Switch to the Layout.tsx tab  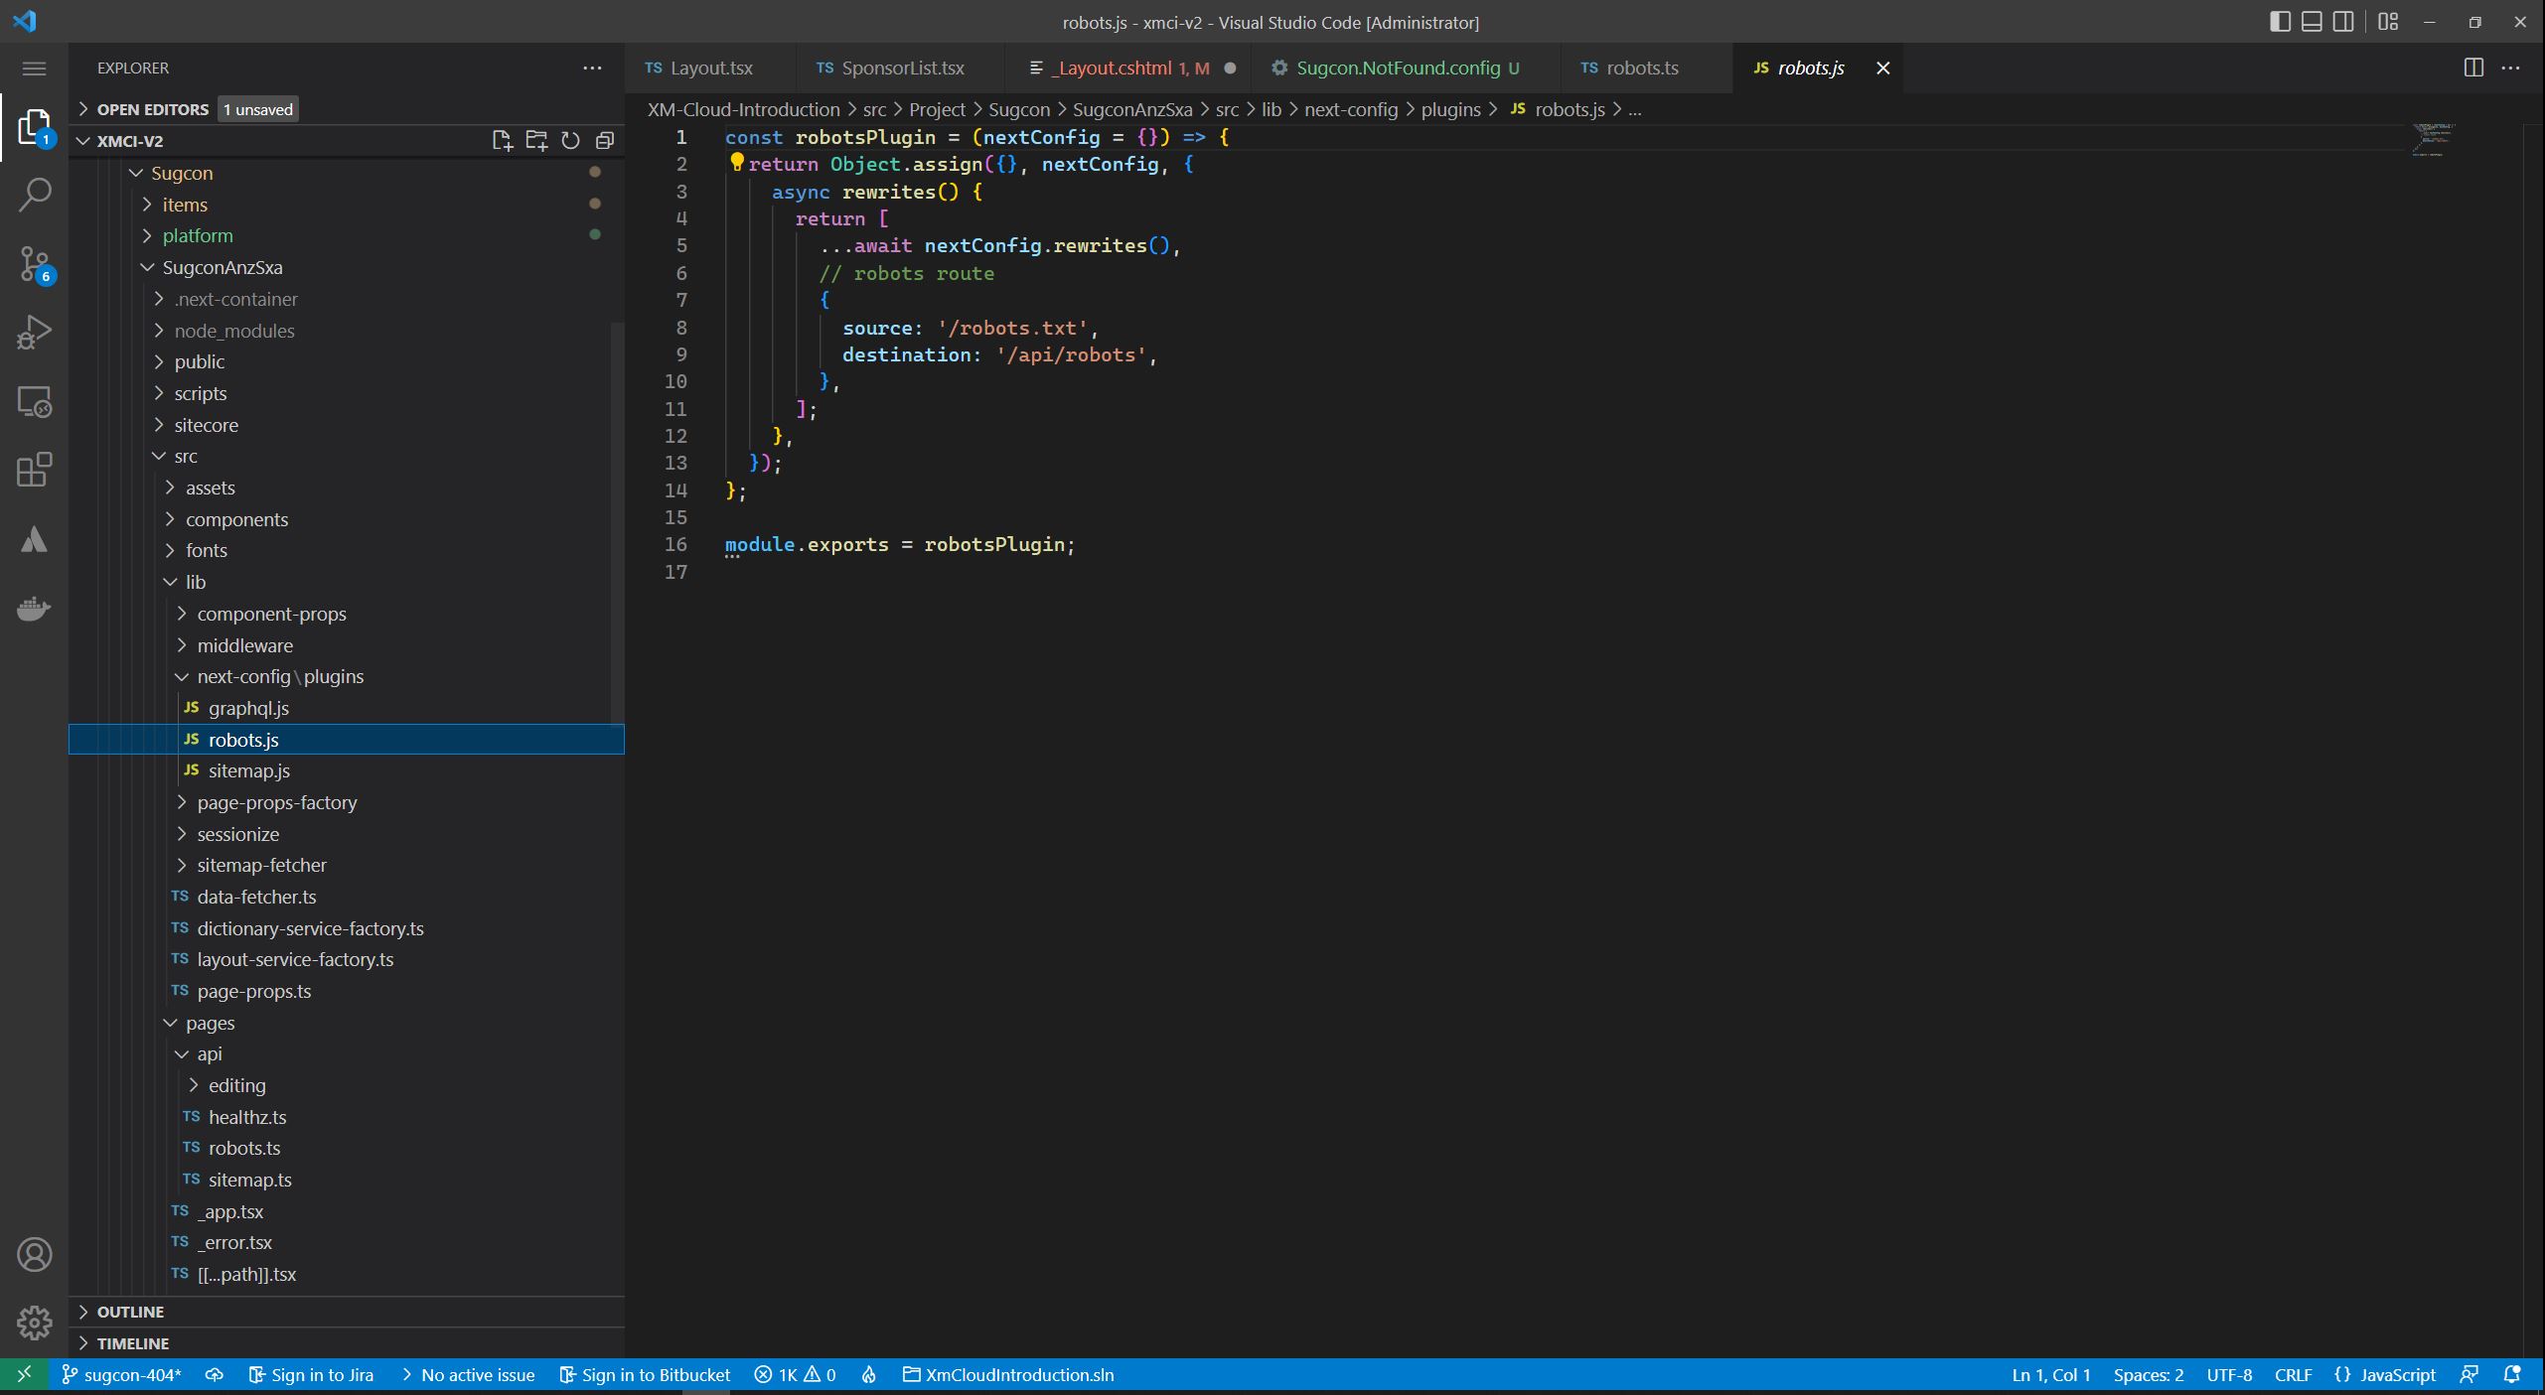tap(710, 68)
